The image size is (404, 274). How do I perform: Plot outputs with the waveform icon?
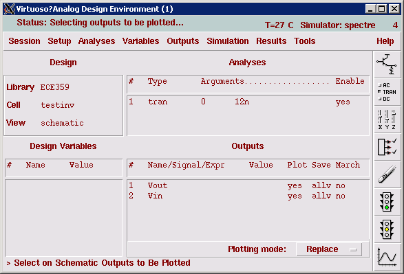(x=387, y=257)
